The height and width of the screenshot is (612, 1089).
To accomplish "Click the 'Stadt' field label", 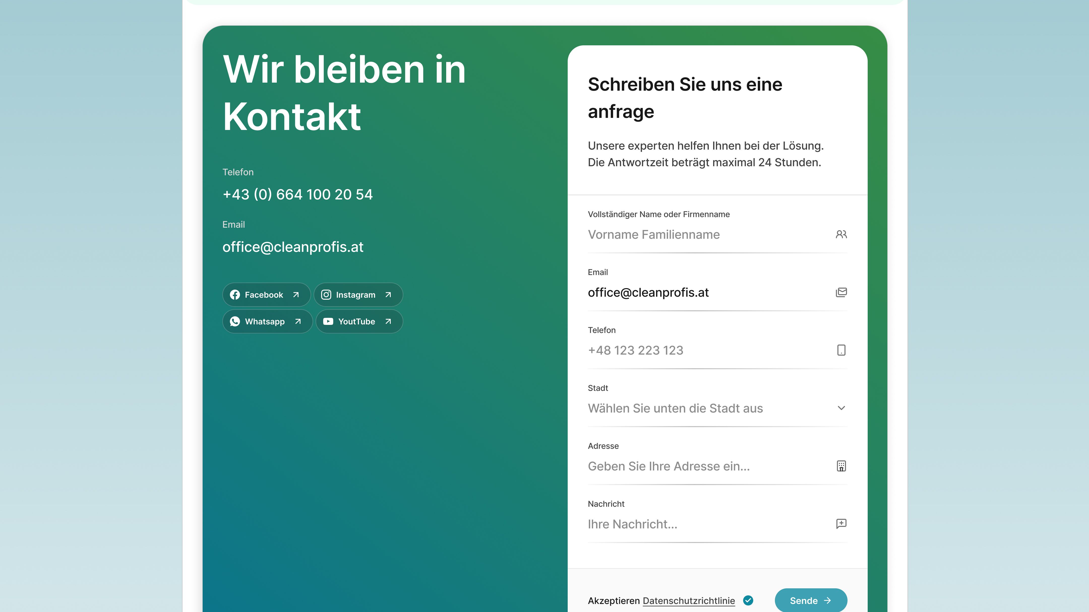I will 598,388.
